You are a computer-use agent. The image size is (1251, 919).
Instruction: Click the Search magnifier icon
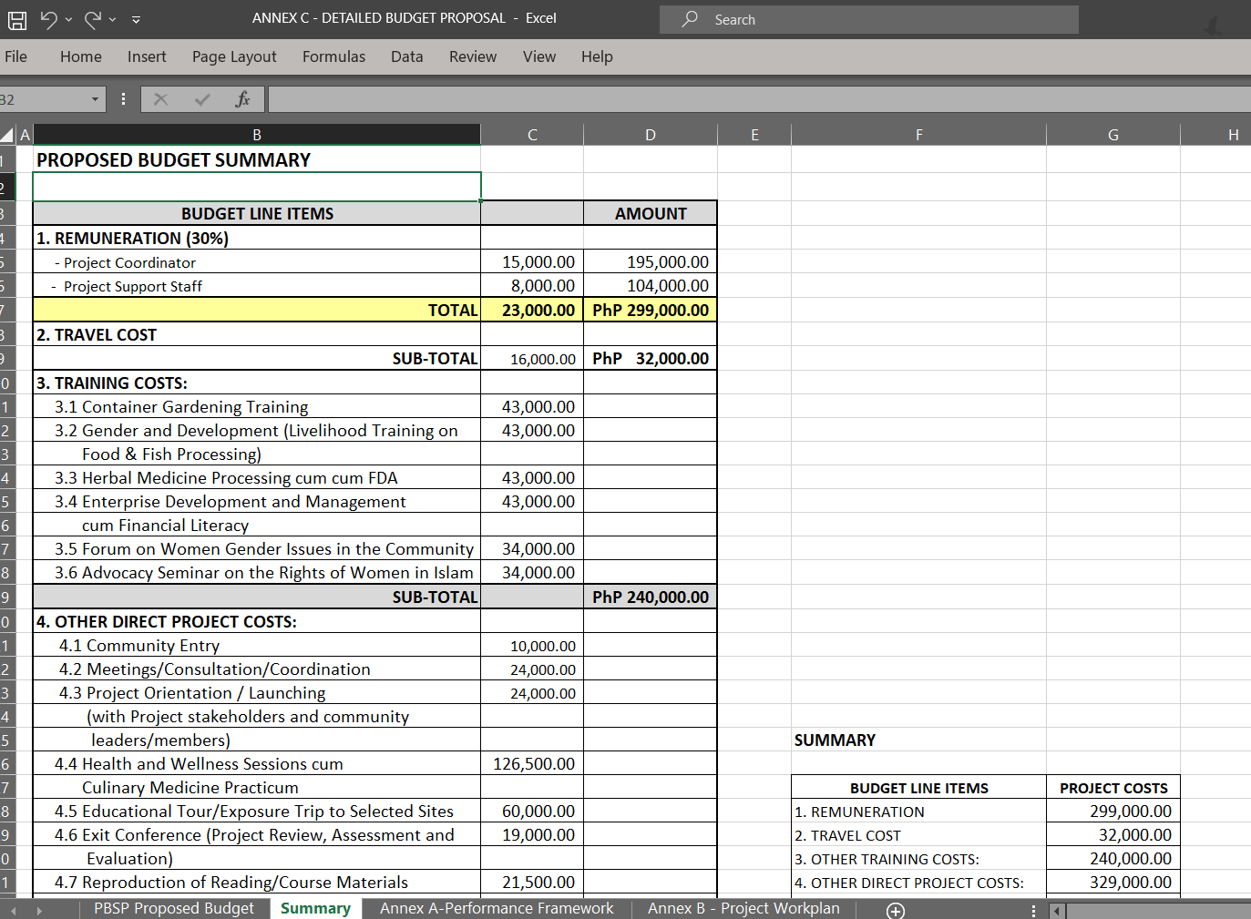[x=690, y=19]
